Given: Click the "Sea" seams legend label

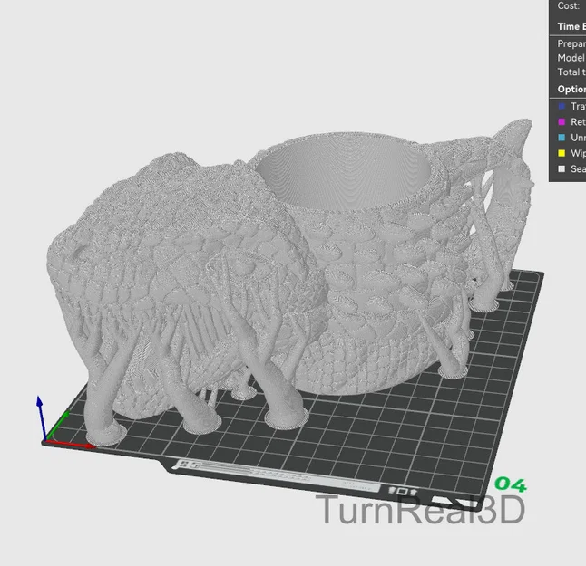Looking at the screenshot, I should (578, 169).
